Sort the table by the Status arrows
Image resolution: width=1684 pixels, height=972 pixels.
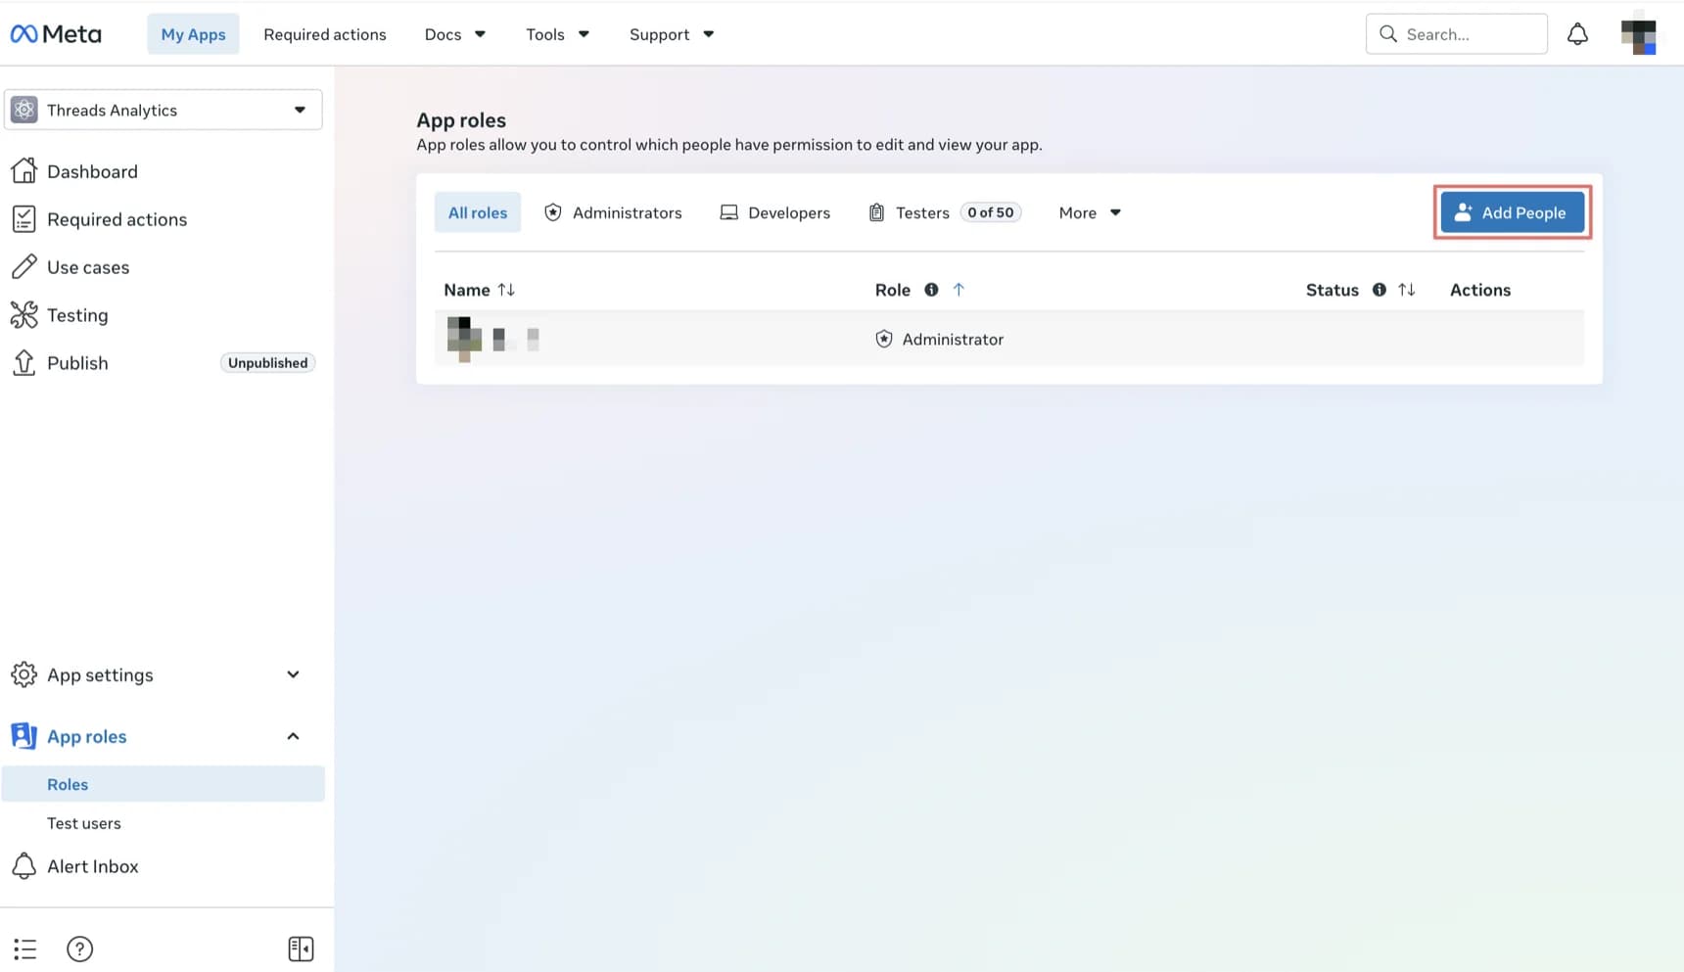(x=1406, y=290)
